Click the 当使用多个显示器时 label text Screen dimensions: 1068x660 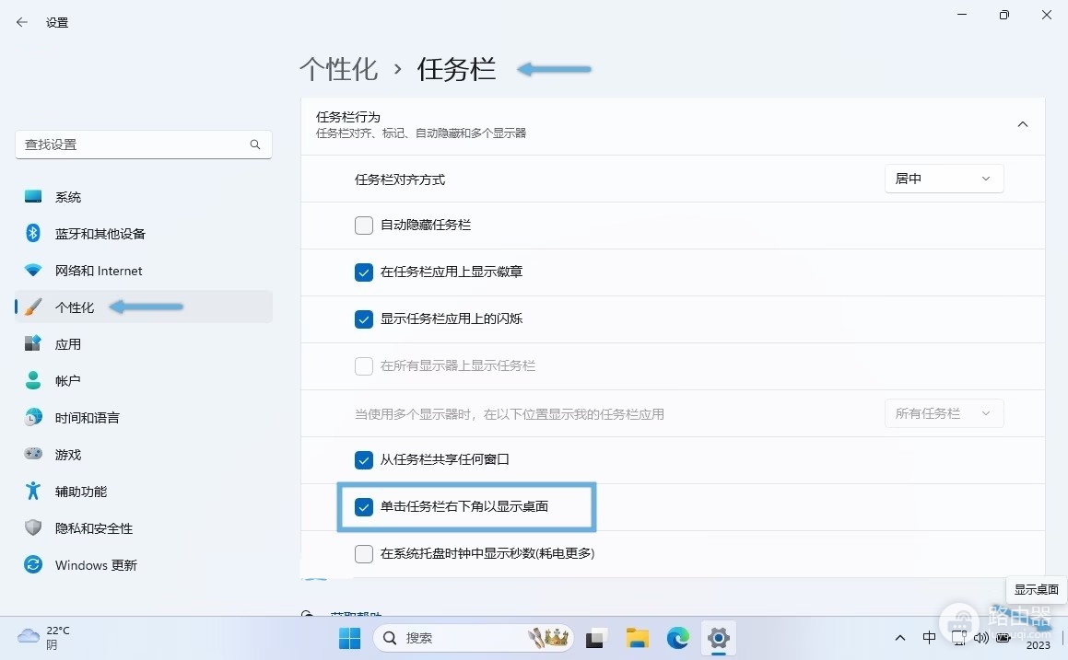(x=510, y=414)
